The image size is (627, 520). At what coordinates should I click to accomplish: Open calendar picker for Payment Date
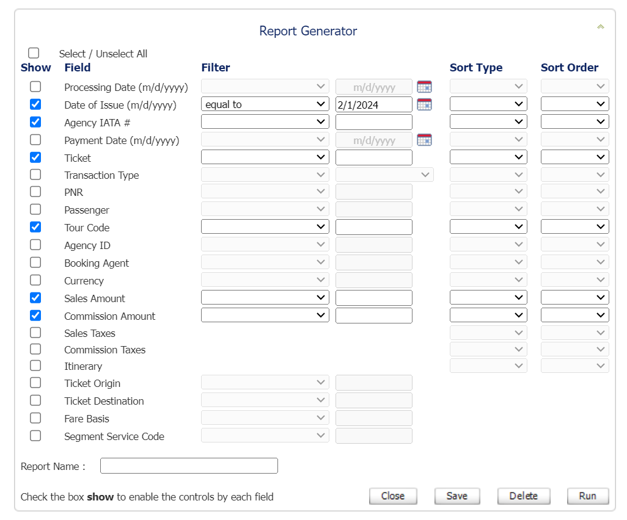tap(424, 140)
